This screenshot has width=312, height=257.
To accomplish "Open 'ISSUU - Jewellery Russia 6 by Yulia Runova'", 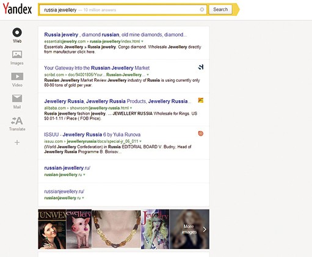I will point(92,135).
